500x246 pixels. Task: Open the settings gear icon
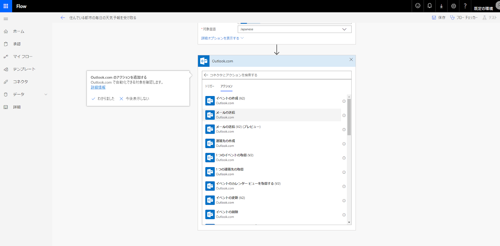(453, 6)
